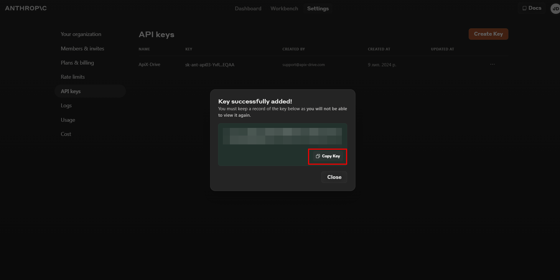560x280 pixels.
Task: Open more options for ApiX-Drive key
Action: click(493, 64)
